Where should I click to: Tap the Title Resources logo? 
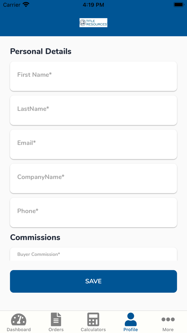93,23
